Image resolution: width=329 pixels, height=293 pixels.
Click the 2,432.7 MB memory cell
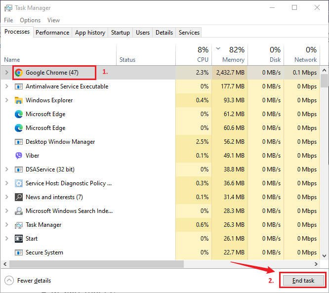[230, 73]
